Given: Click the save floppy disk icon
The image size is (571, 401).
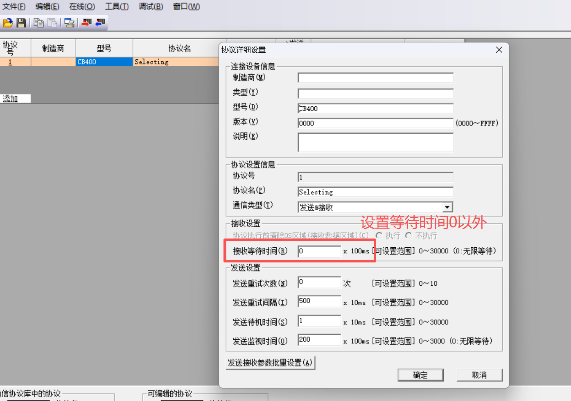Looking at the screenshot, I should (21, 23).
